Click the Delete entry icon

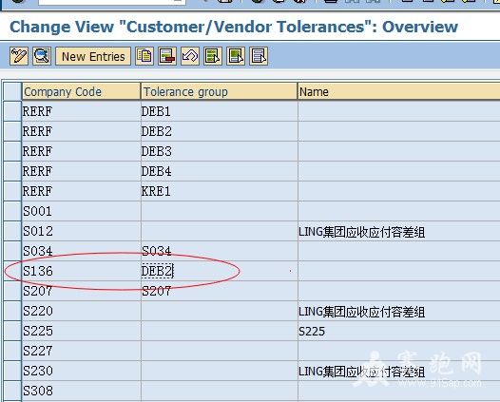pos(167,56)
